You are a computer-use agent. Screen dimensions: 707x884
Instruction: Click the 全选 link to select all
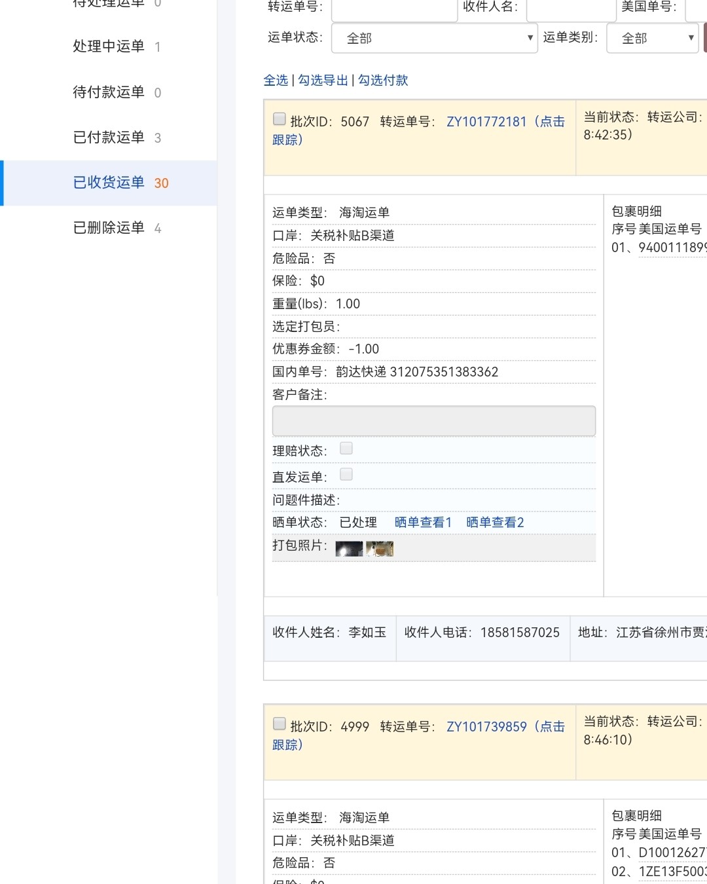[x=276, y=81]
